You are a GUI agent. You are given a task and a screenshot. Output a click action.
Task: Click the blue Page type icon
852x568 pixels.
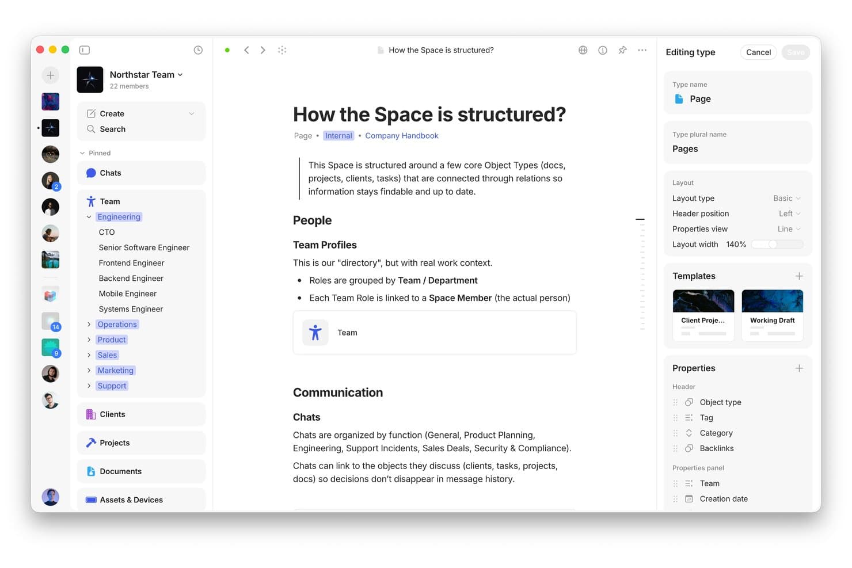click(679, 99)
